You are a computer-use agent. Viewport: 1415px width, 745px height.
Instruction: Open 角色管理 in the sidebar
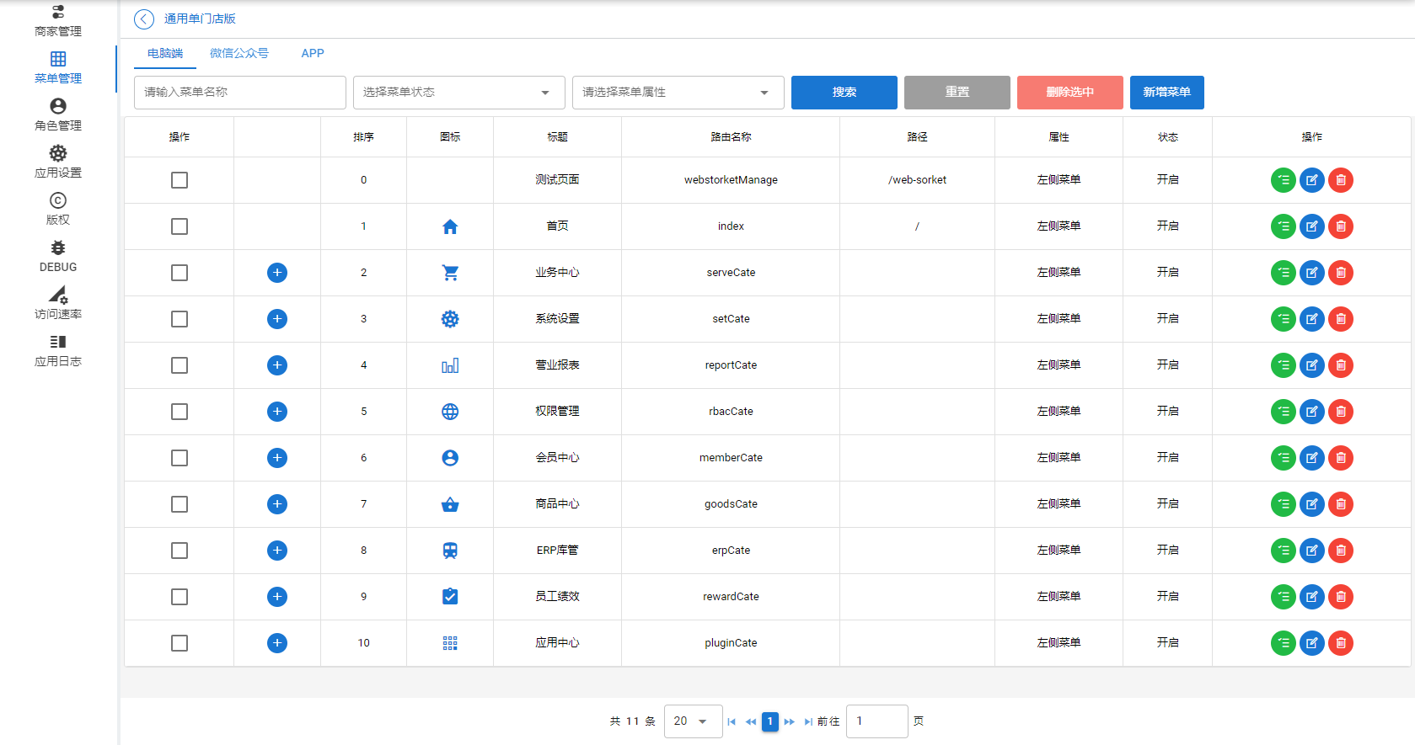[x=58, y=115]
